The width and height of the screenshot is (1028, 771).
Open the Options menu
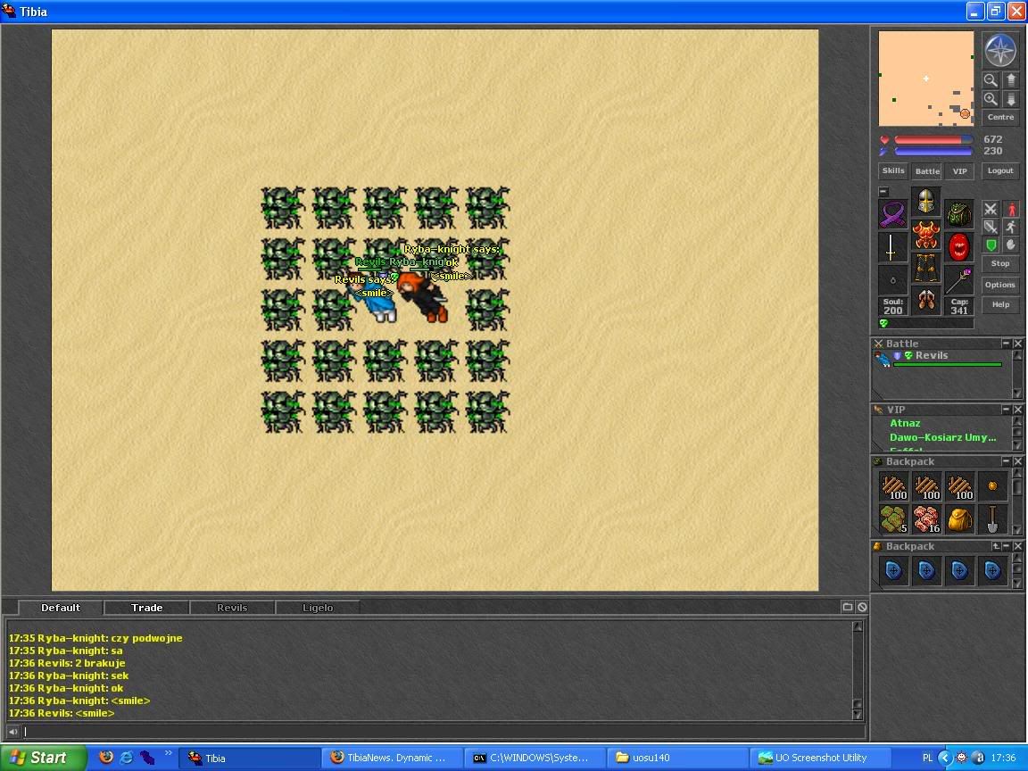pyautogui.click(x=1000, y=285)
